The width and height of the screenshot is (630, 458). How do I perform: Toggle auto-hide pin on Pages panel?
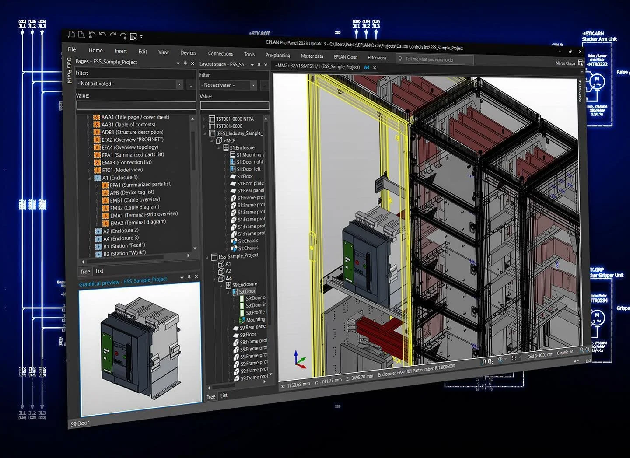185,63
